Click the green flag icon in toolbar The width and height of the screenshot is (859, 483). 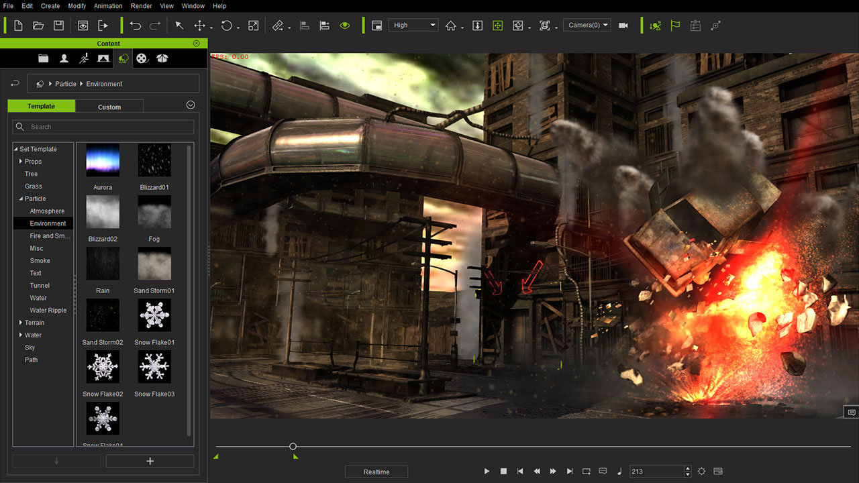pos(675,25)
